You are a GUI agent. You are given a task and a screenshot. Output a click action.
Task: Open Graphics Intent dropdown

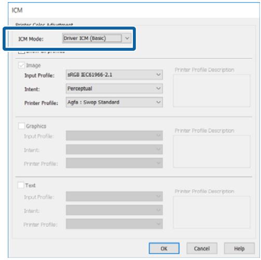(114, 149)
